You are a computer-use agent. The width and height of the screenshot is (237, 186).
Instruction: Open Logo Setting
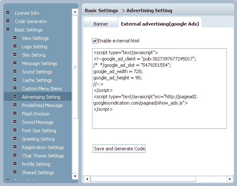point(34,47)
